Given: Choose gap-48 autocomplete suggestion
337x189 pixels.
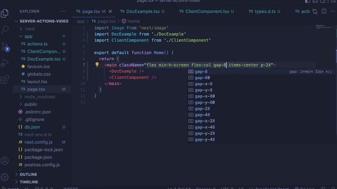Looking at the screenshot, I should click(x=260, y=115).
